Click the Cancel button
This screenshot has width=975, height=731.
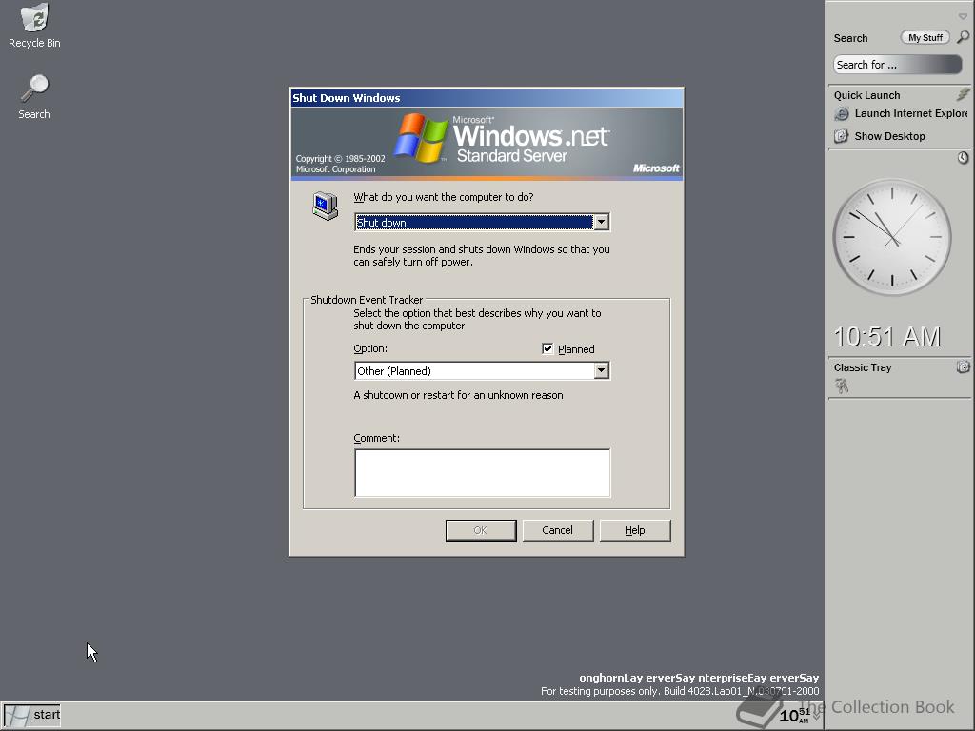(558, 530)
